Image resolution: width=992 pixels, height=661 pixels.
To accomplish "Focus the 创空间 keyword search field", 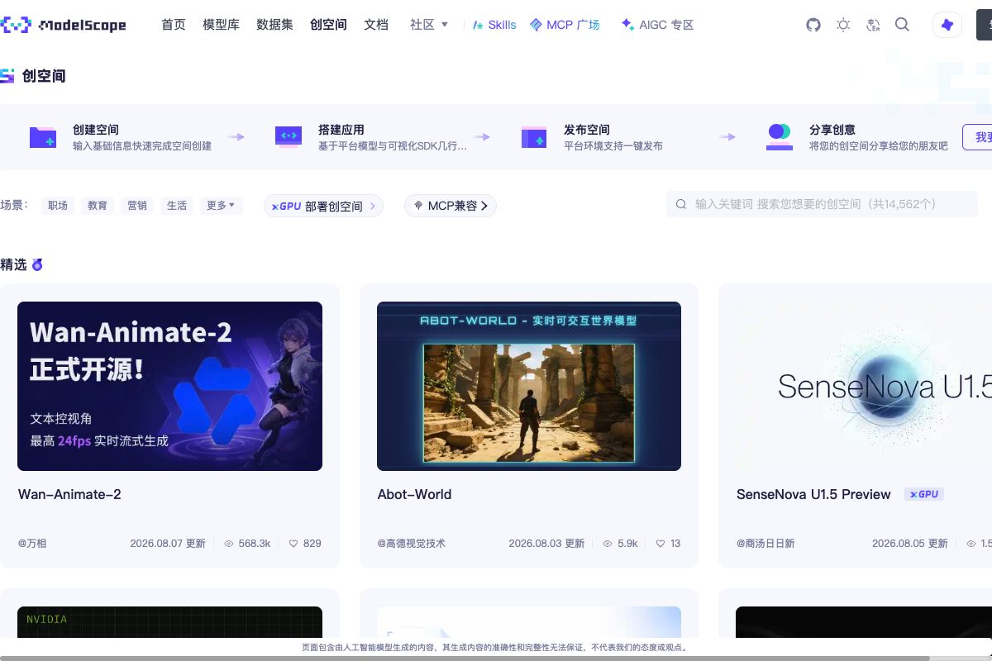I will point(822,204).
